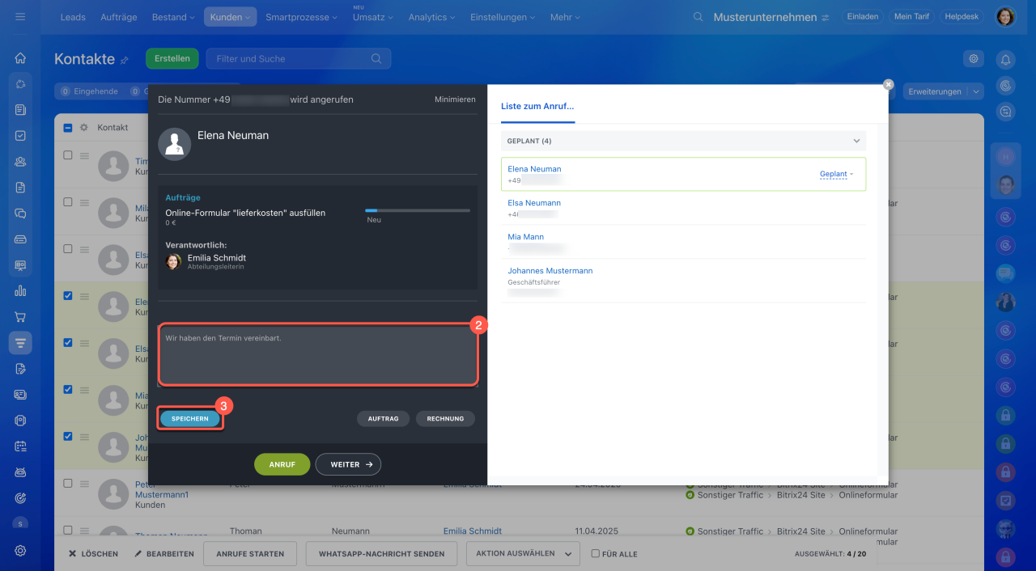Viewport: 1036px width, 571px height.
Task: Open table column settings gear icon
Action: coord(83,128)
